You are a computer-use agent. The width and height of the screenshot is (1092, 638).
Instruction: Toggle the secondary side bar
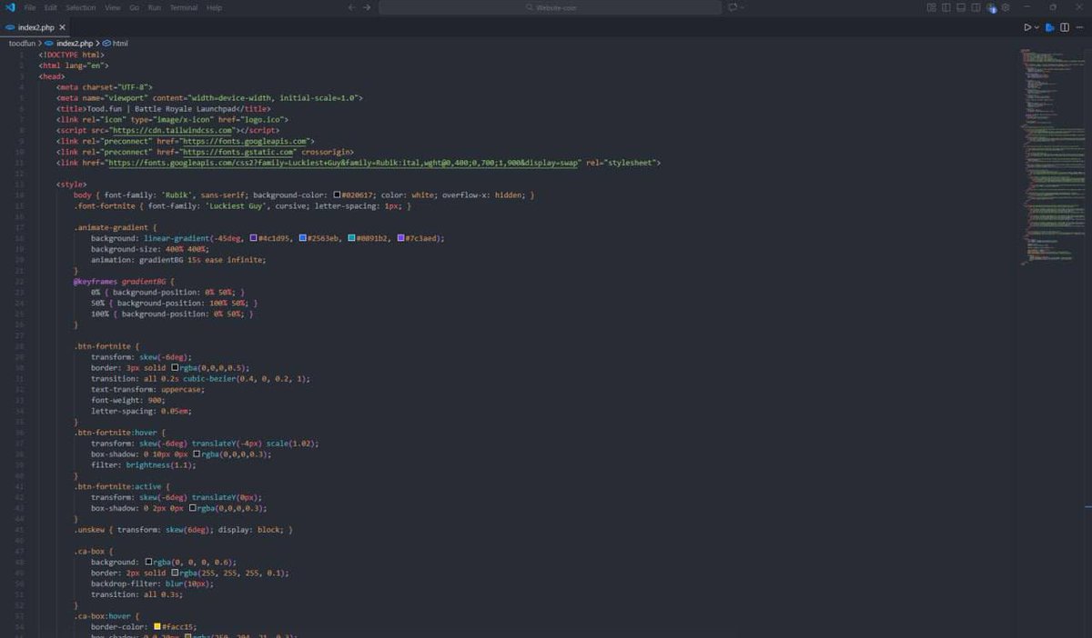pyautogui.click(x=976, y=7)
